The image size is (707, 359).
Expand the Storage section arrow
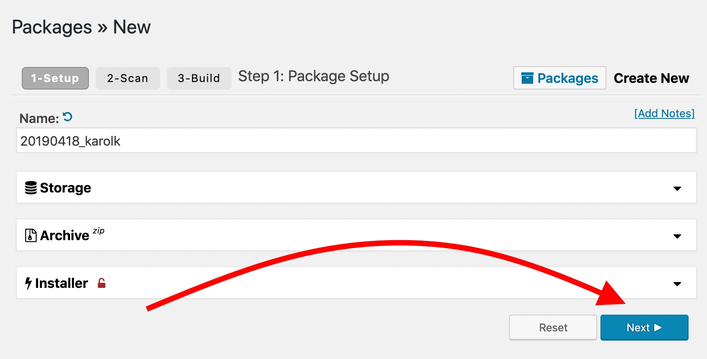[677, 188]
